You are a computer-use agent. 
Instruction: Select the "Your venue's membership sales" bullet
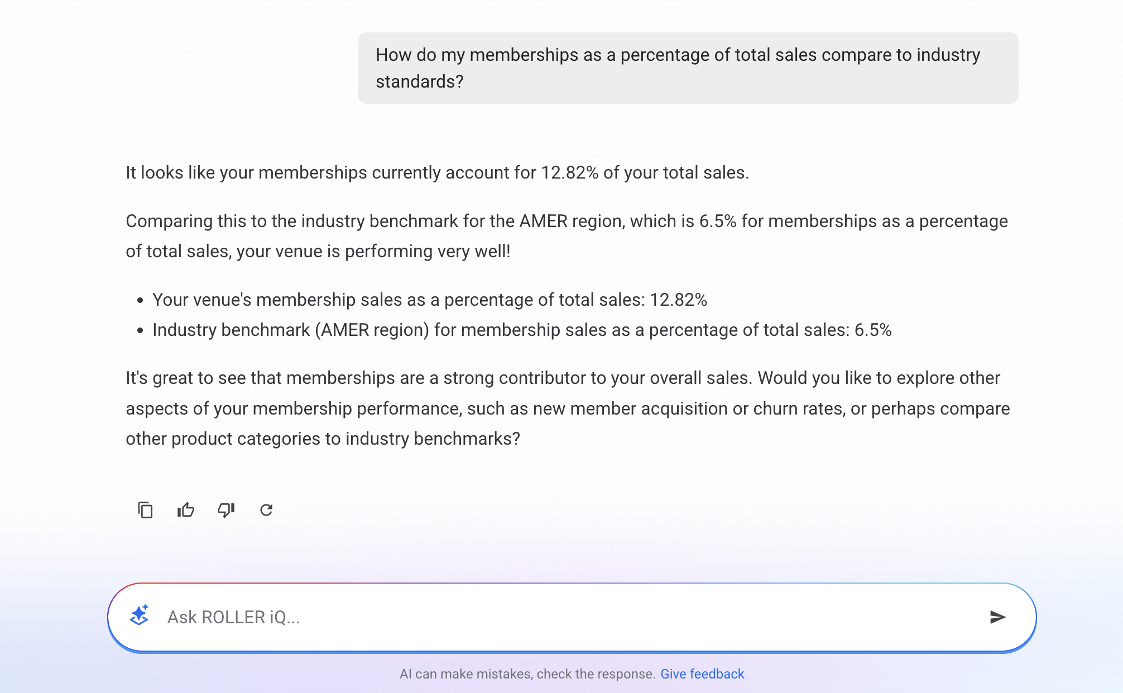coord(429,300)
